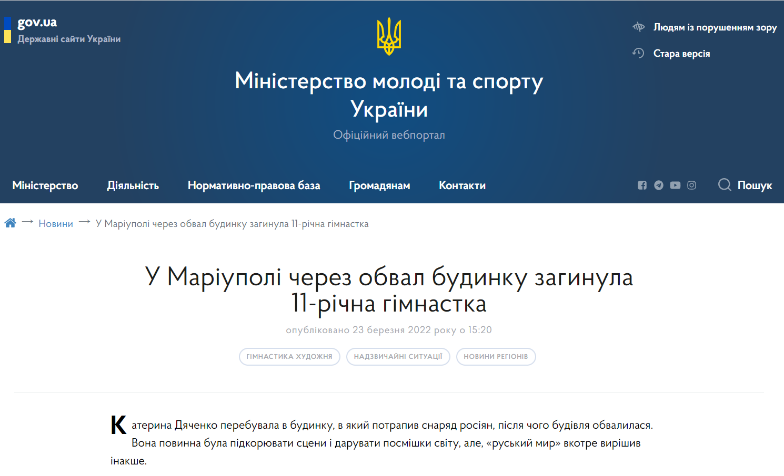This screenshot has height=476, width=784.
Task: Select the Контакти menu item
Action: 461,185
